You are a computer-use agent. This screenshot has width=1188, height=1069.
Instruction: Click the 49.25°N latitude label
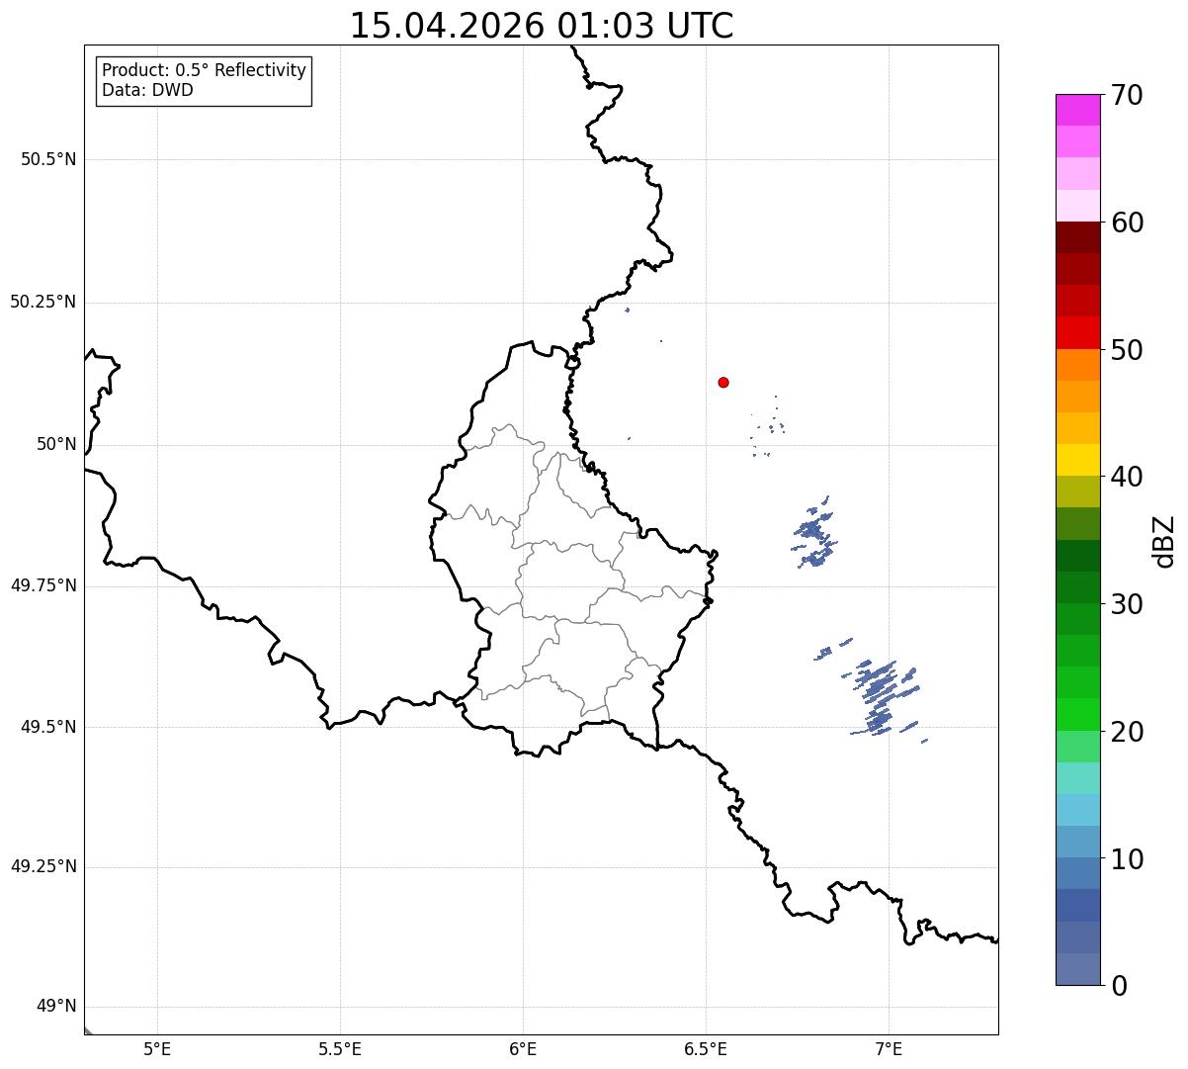(43, 867)
